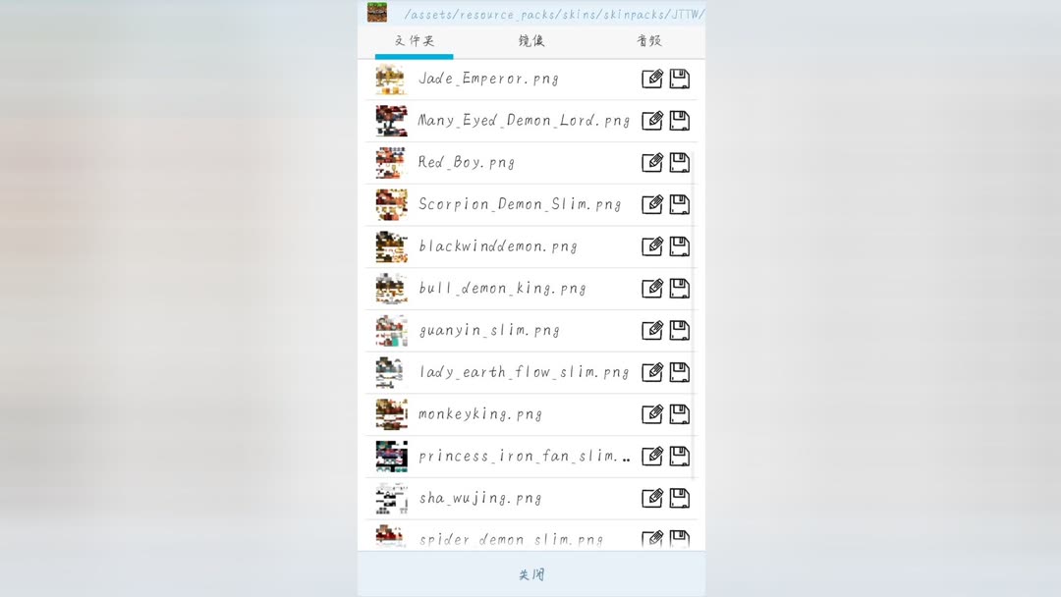Open edit icon for guanyin_slim.png
1061x597 pixels.
[x=652, y=330]
